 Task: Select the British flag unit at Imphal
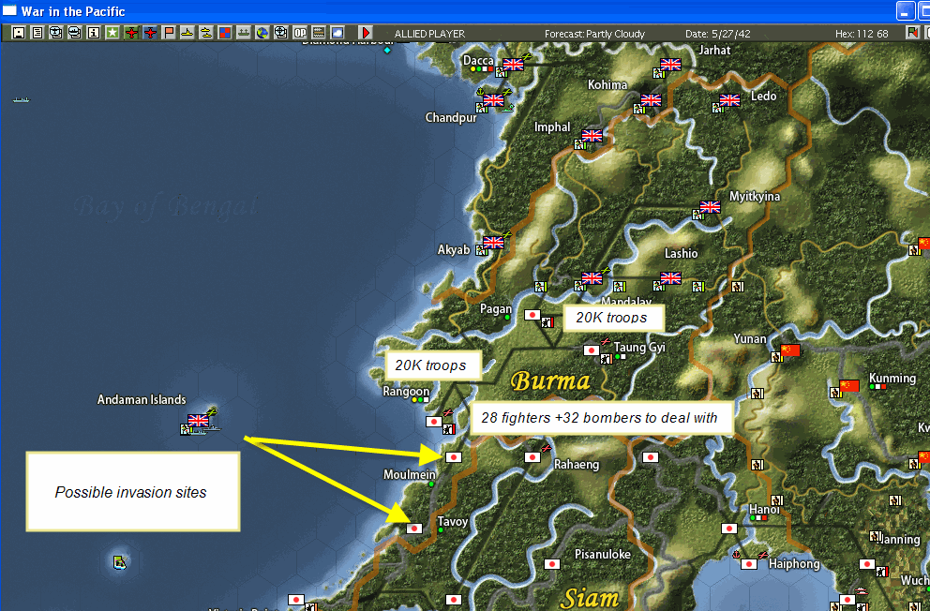point(592,136)
